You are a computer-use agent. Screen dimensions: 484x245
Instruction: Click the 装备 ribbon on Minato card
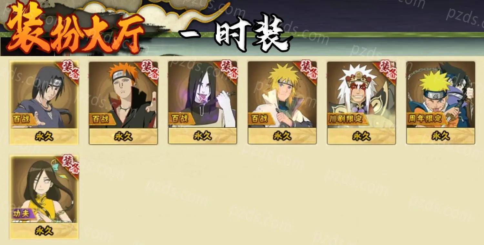(x=307, y=69)
